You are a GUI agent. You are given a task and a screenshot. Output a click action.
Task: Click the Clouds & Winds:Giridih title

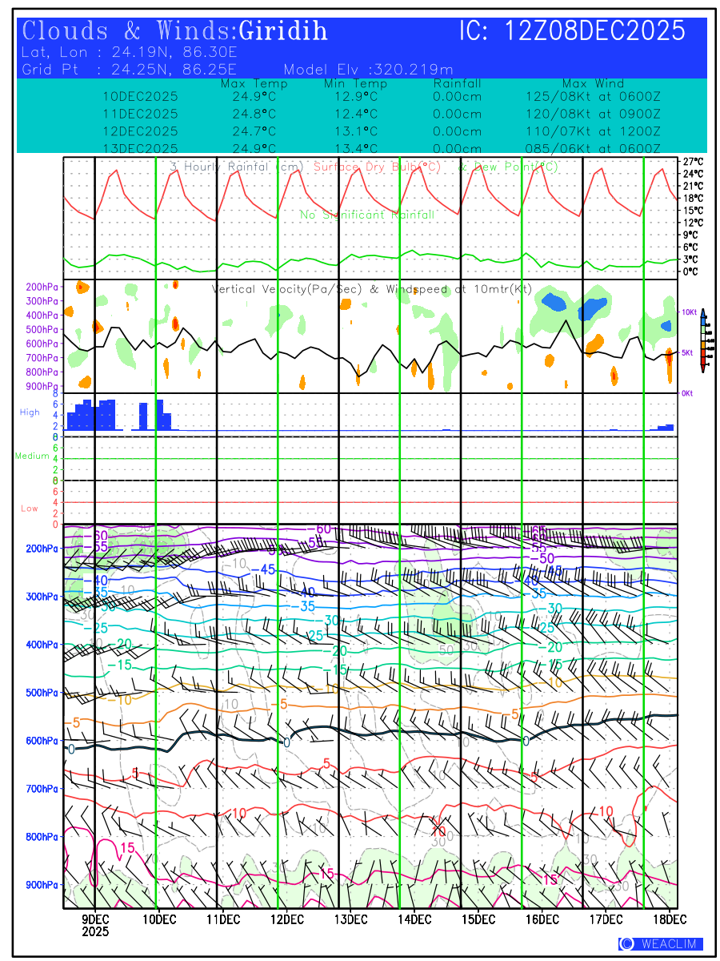pyautogui.click(x=175, y=31)
